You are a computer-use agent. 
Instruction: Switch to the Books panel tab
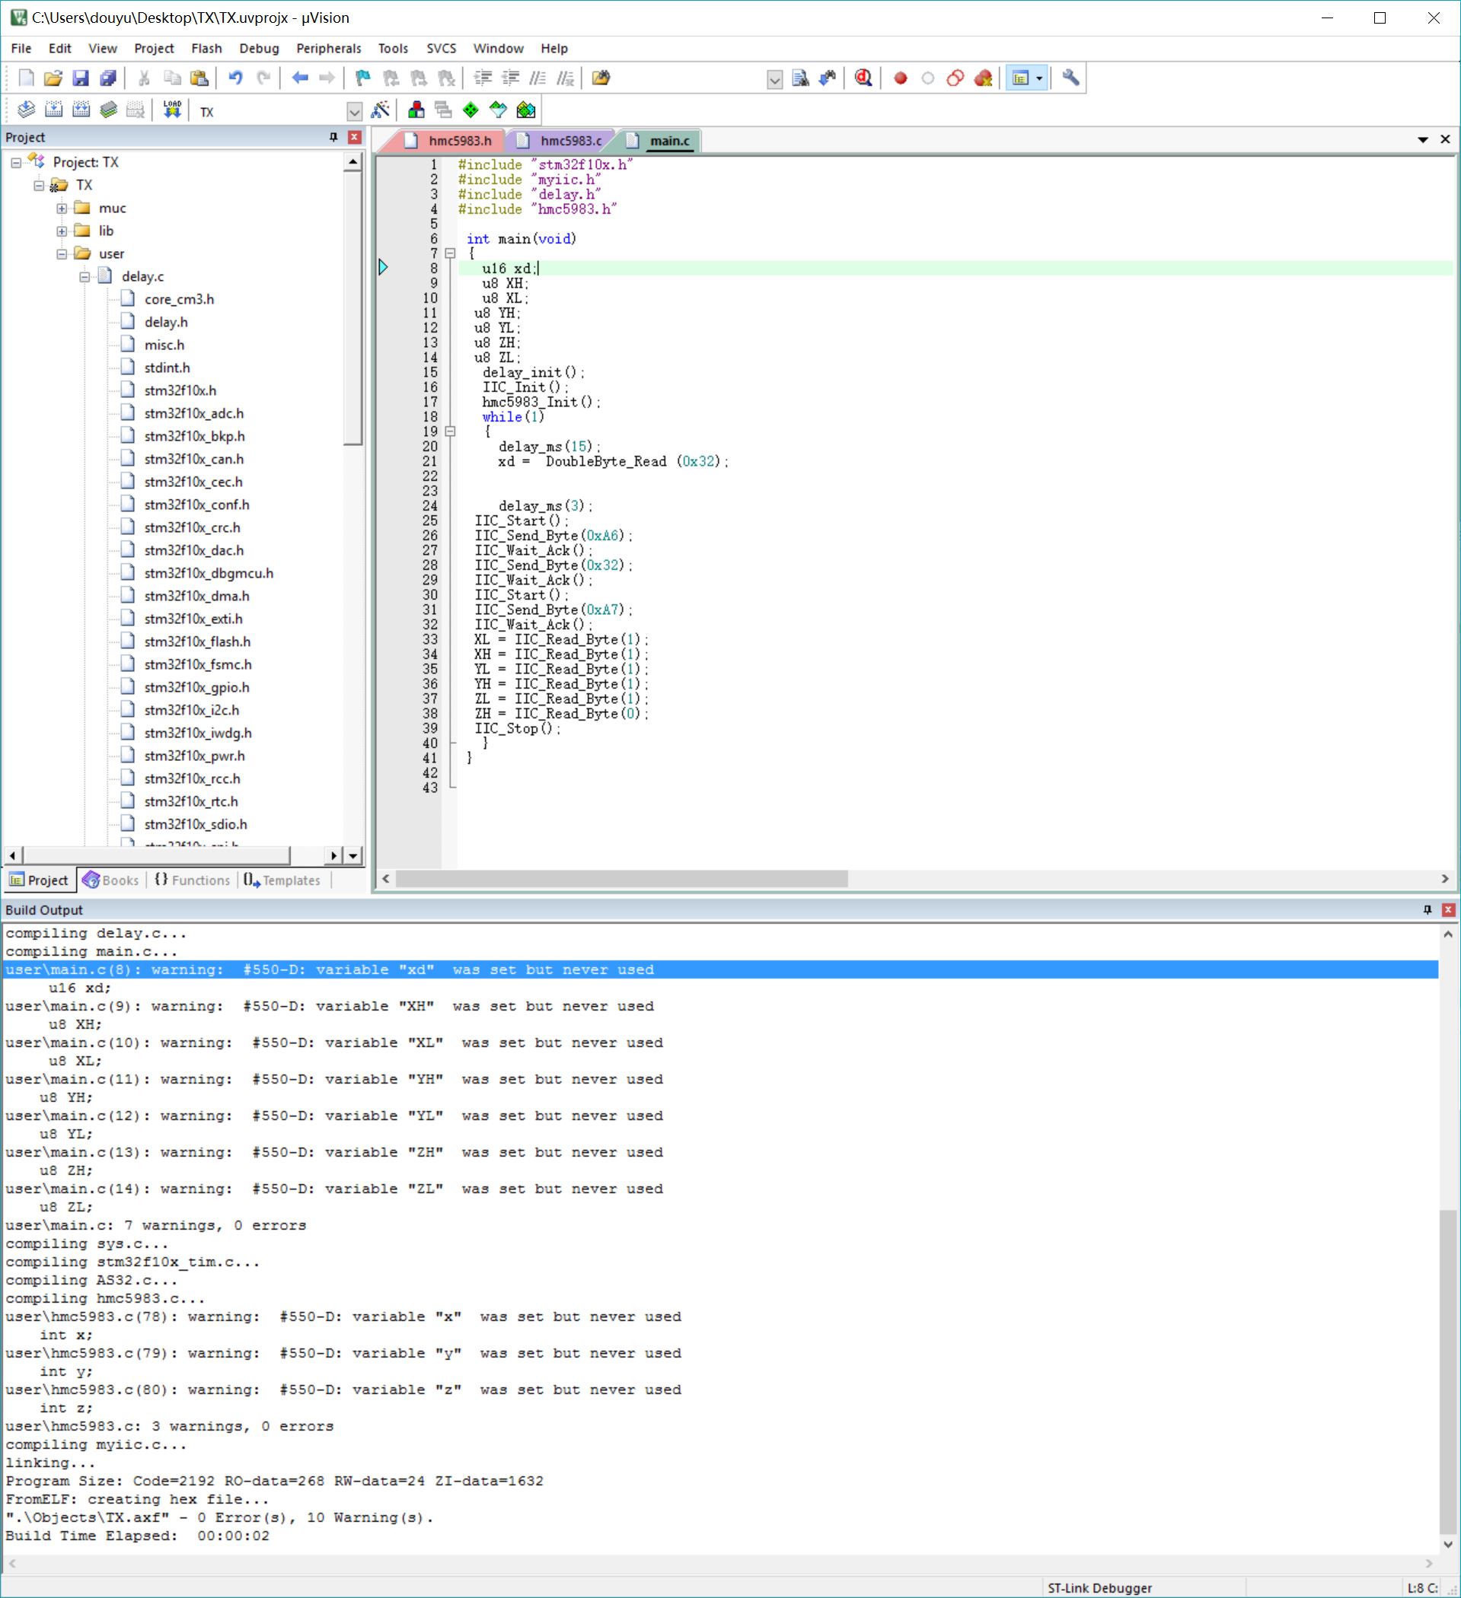[111, 880]
